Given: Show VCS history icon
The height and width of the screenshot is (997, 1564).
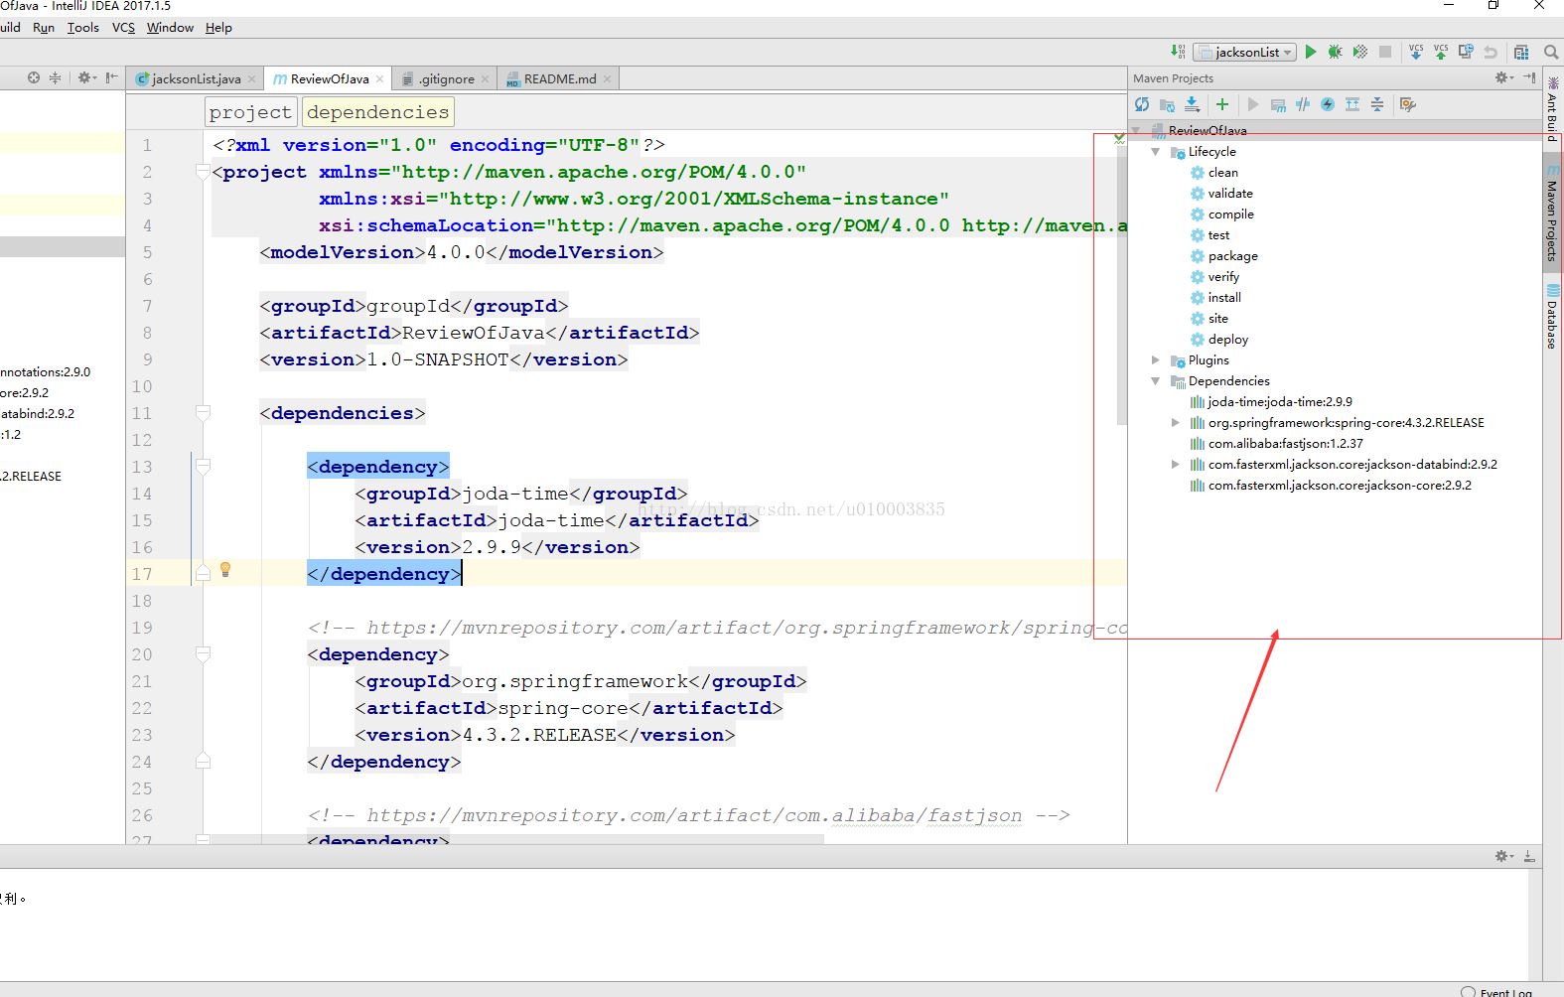Looking at the screenshot, I should (x=1466, y=52).
